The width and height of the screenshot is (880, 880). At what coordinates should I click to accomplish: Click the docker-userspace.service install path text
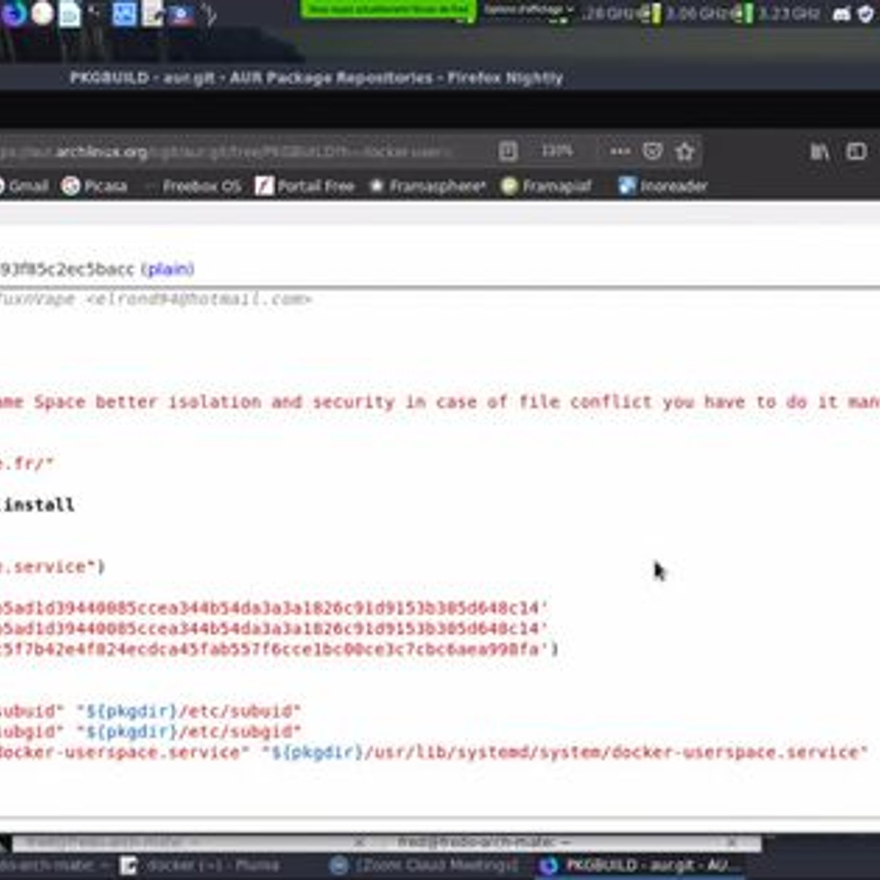(565, 752)
